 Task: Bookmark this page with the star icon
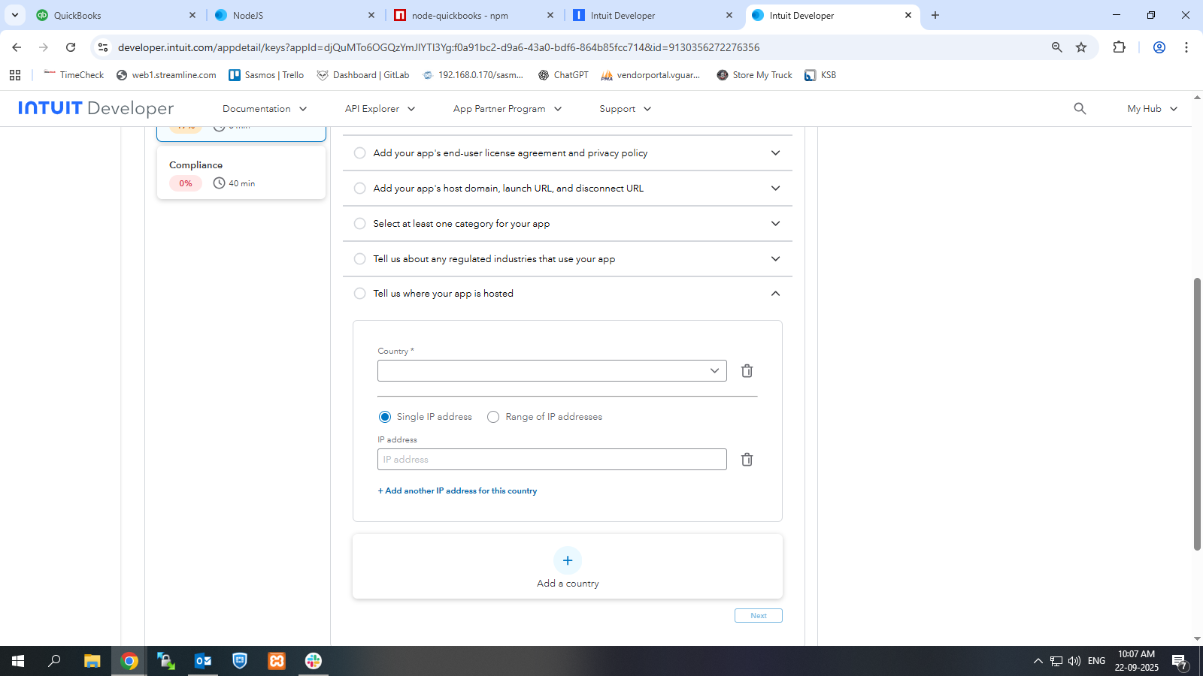1081,47
